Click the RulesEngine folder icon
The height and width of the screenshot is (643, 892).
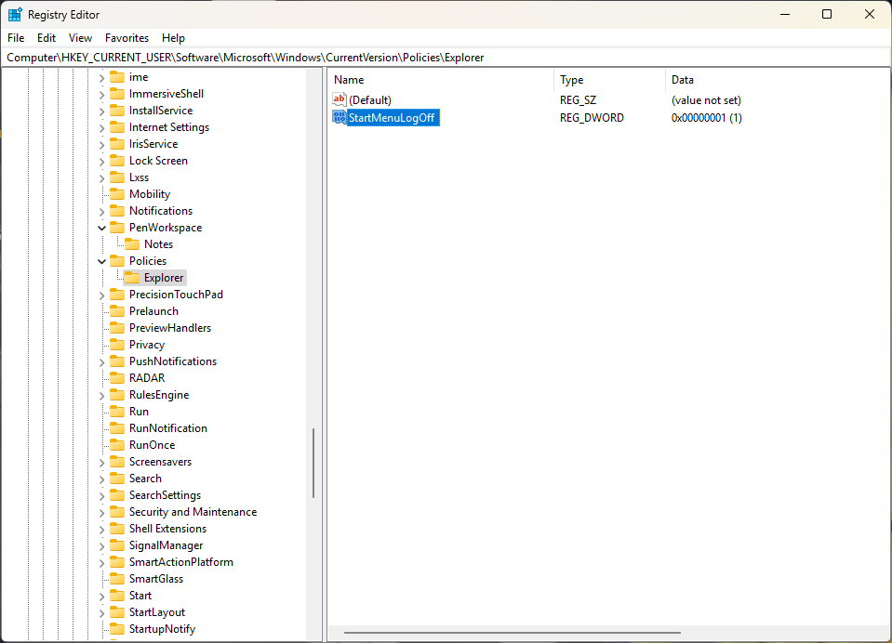(x=119, y=394)
